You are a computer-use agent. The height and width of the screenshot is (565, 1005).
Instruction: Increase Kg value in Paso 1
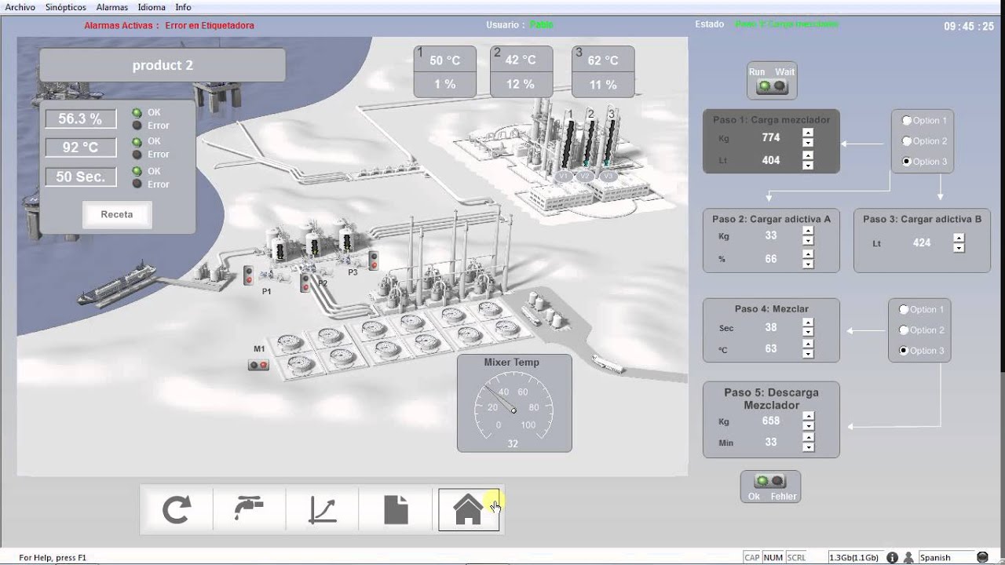[808, 133]
